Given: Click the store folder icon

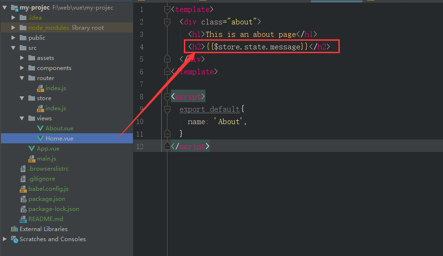Looking at the screenshot, I should (x=32, y=98).
